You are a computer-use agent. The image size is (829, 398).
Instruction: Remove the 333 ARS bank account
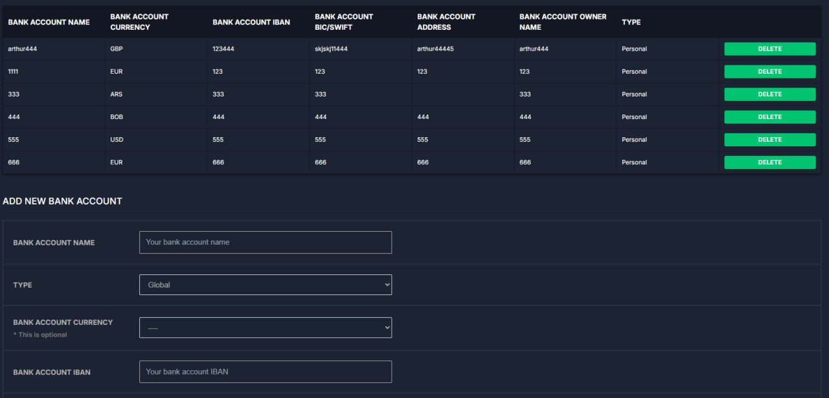769,94
